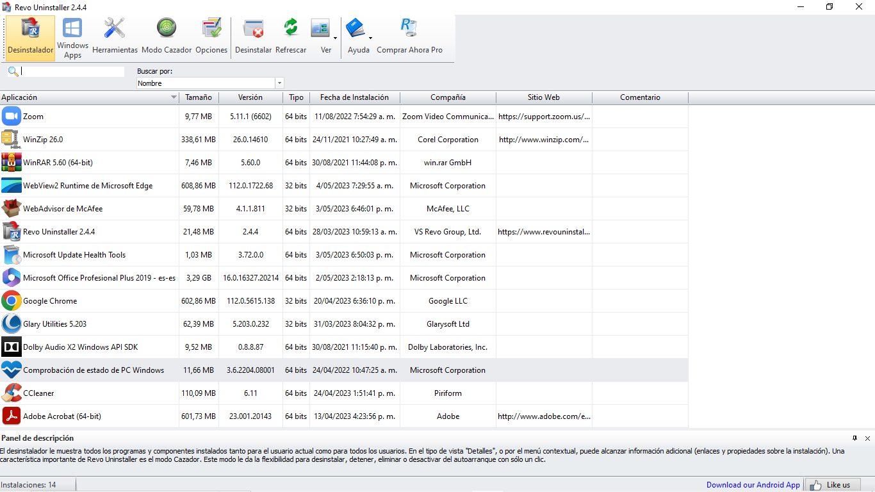Sort by Fecha de Instalación header

pos(354,97)
